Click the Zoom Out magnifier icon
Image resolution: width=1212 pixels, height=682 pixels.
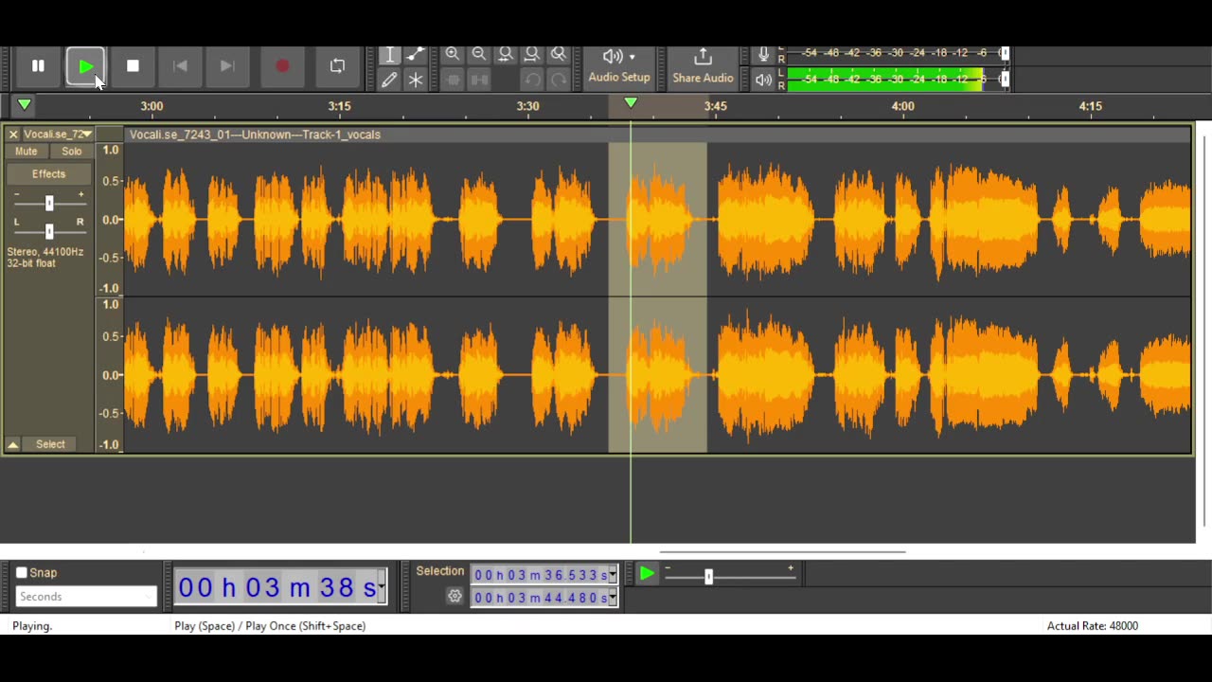[479, 55]
